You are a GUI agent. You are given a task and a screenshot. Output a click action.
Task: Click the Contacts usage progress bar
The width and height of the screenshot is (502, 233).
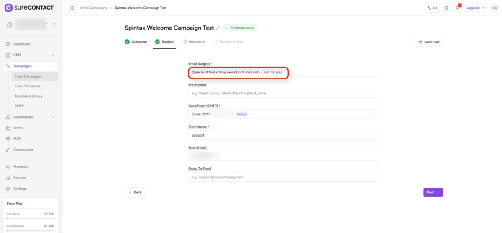click(x=30, y=218)
